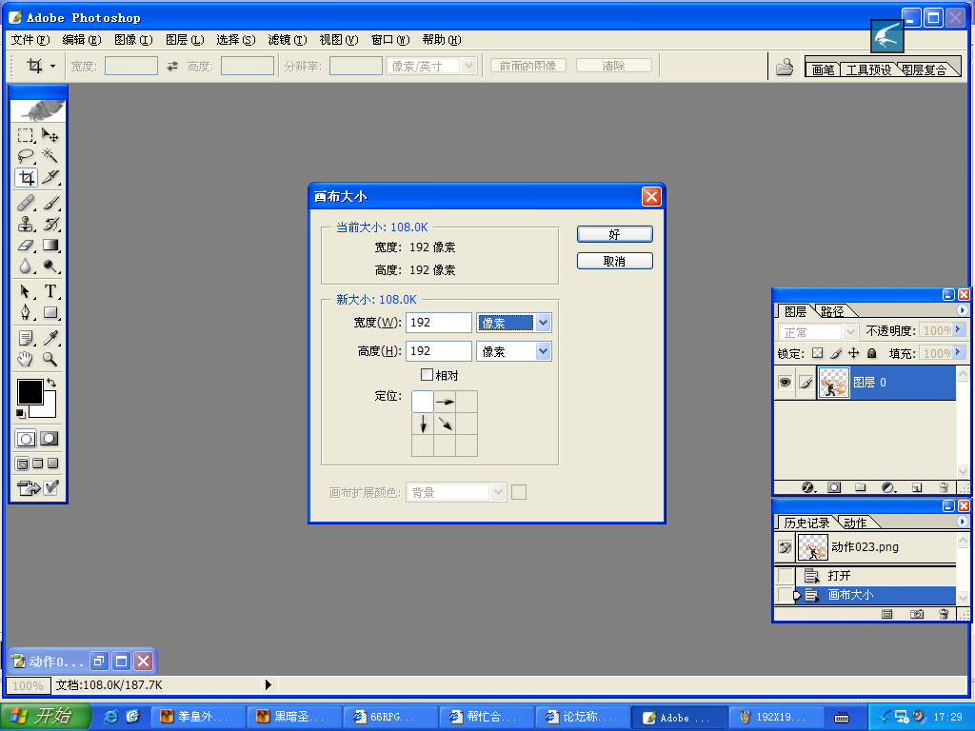Select the Magic Wand tool
975x731 pixels.
coord(50,155)
